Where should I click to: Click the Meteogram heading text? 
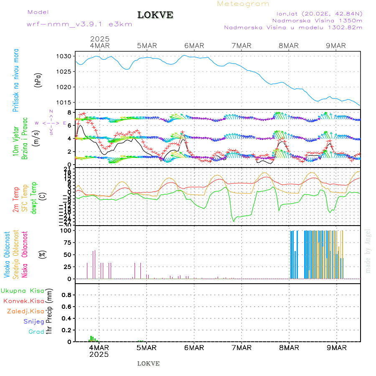click(x=243, y=4)
